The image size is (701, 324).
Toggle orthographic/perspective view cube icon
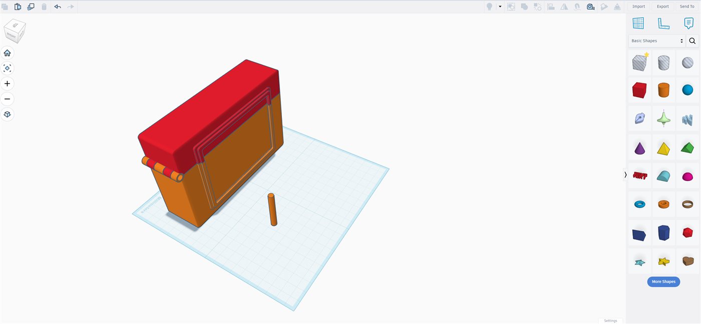click(7, 114)
